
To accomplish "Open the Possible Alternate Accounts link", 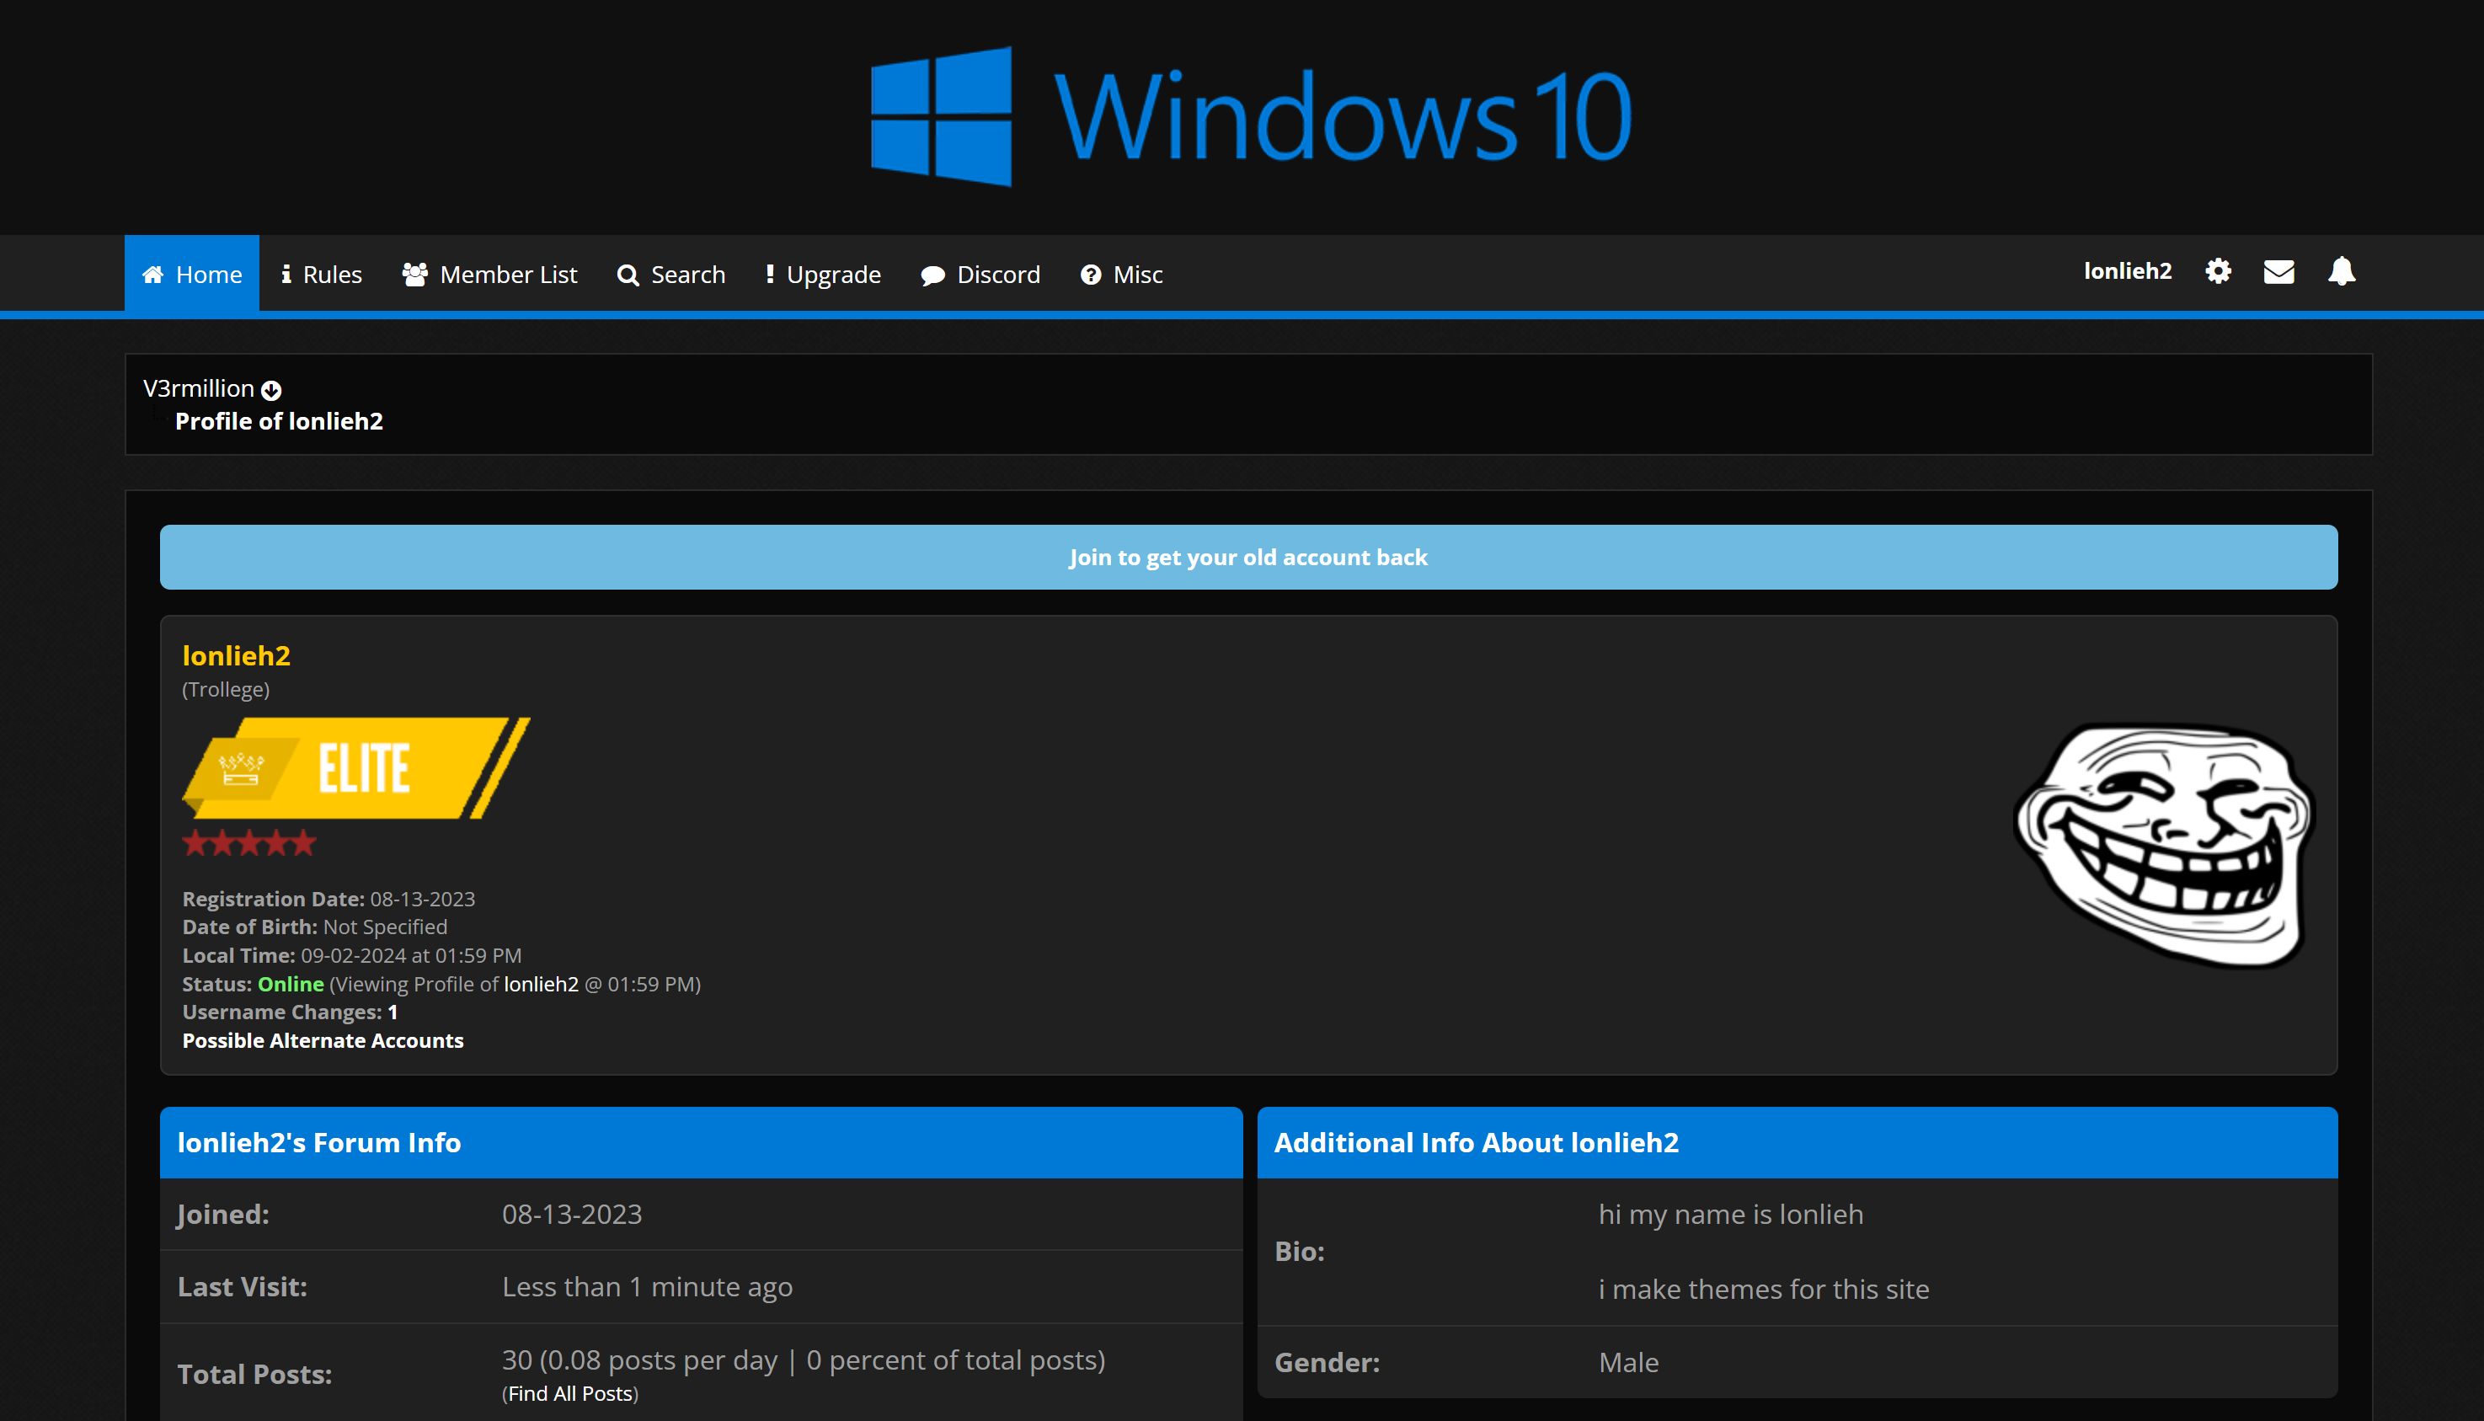I will (x=323, y=1040).
